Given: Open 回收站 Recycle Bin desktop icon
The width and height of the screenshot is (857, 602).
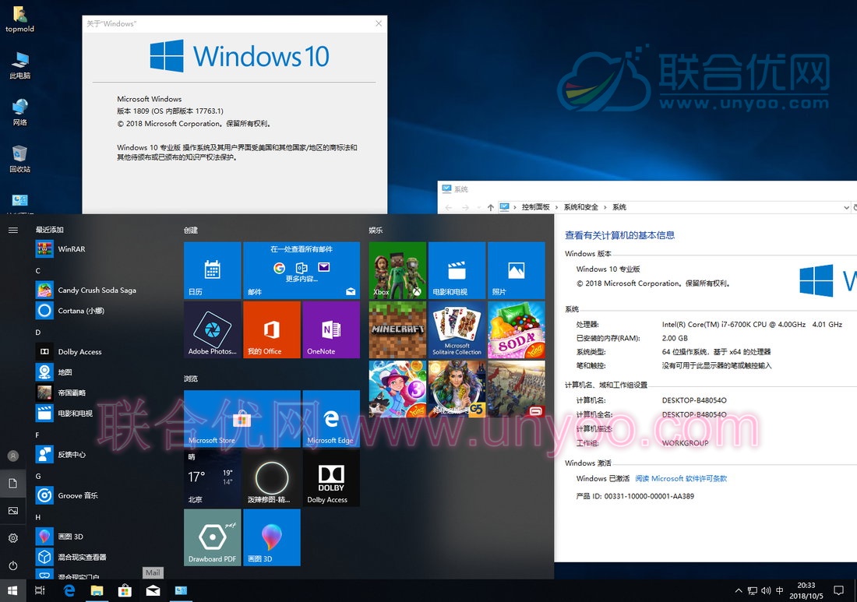Looking at the screenshot, I should (x=19, y=158).
